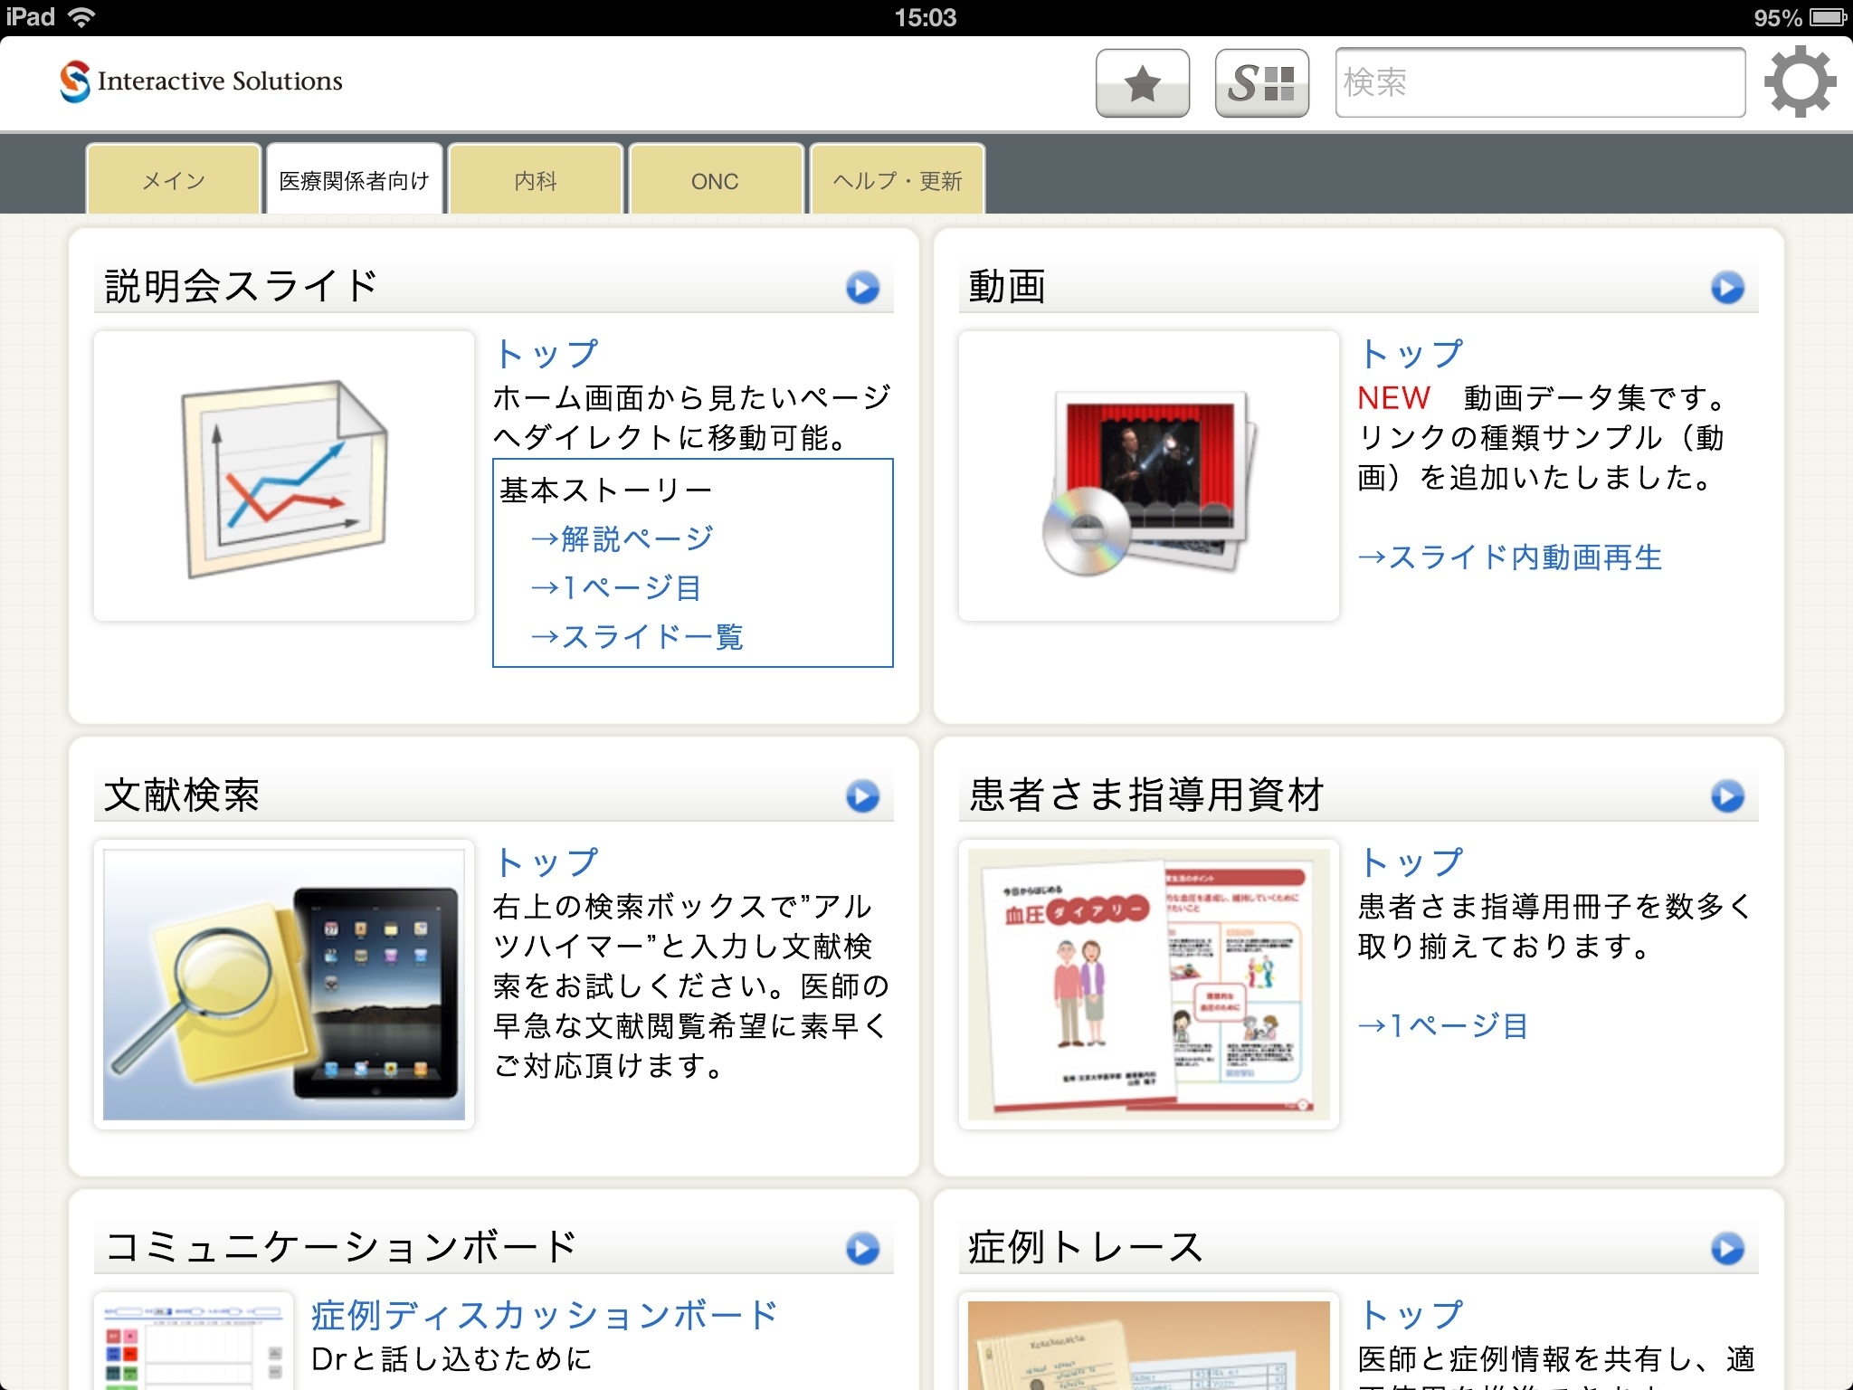This screenshot has width=1853, height=1390.
Task: Click →1ページ目 in 患者さま指導用資材
Action: tap(1443, 1025)
